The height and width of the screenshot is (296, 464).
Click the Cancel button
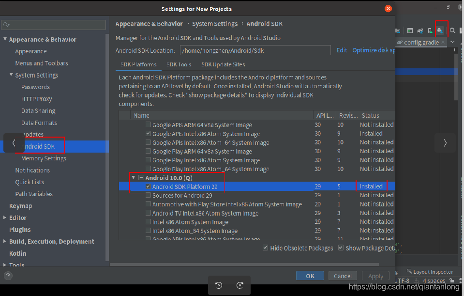[343, 276]
